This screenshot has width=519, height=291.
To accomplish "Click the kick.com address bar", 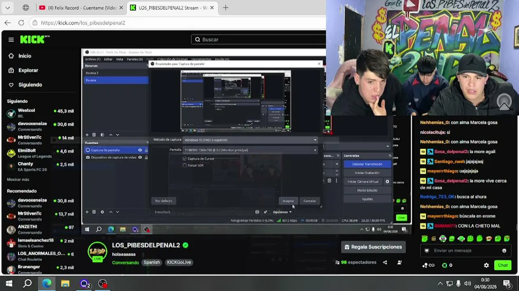I will [178, 23].
